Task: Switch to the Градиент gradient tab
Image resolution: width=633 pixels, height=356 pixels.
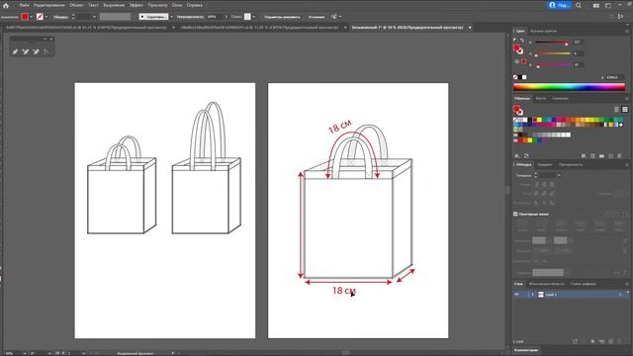Action: (x=545, y=165)
